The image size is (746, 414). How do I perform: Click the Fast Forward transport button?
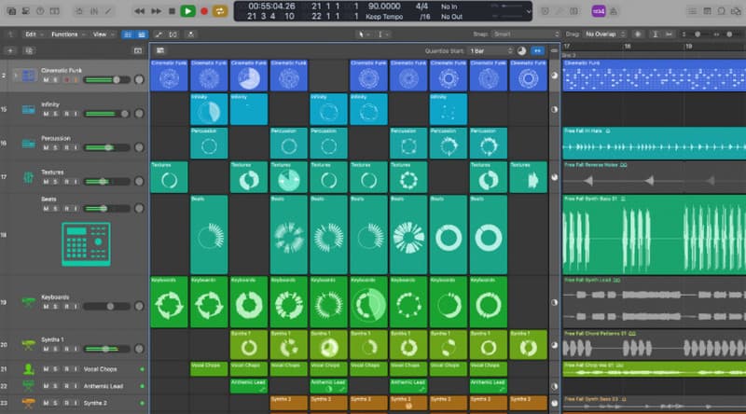click(156, 11)
